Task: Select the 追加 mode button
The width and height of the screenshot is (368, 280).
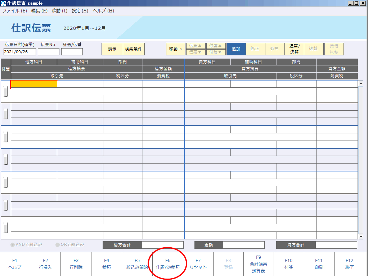Action: [x=236, y=49]
